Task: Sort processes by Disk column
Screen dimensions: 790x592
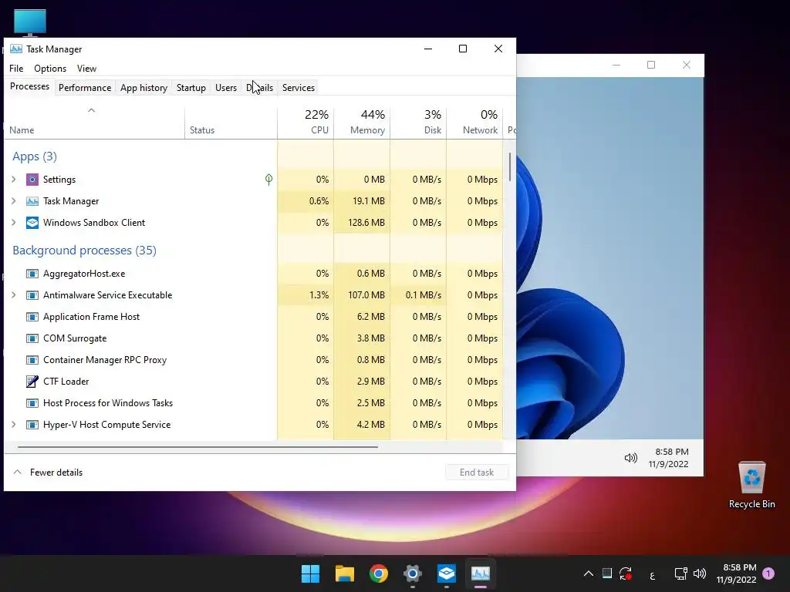Action: click(x=418, y=123)
